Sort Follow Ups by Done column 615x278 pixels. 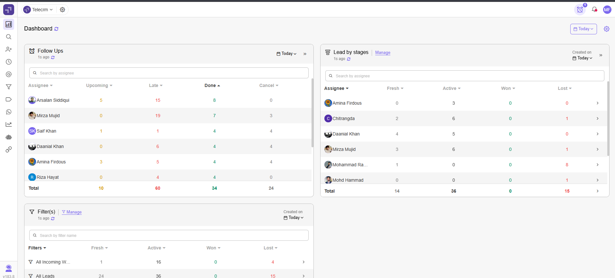click(x=212, y=85)
